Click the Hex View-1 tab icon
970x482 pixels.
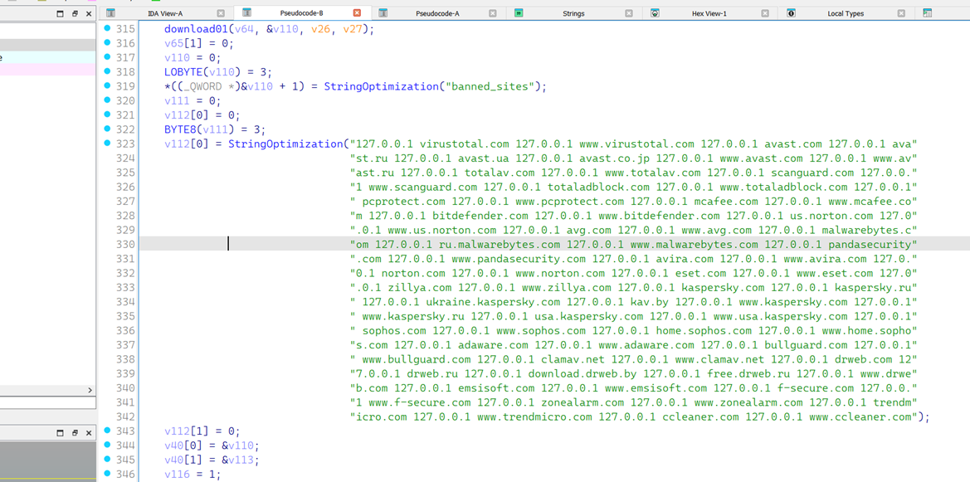coord(655,13)
